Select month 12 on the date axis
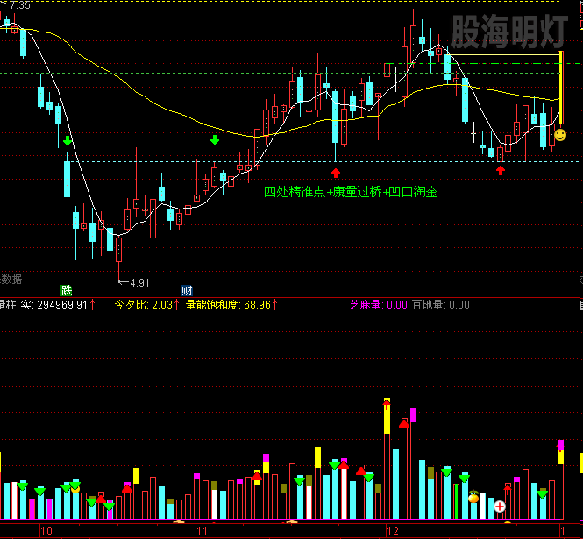Image resolution: width=583 pixels, height=539 pixels. pos(393,531)
